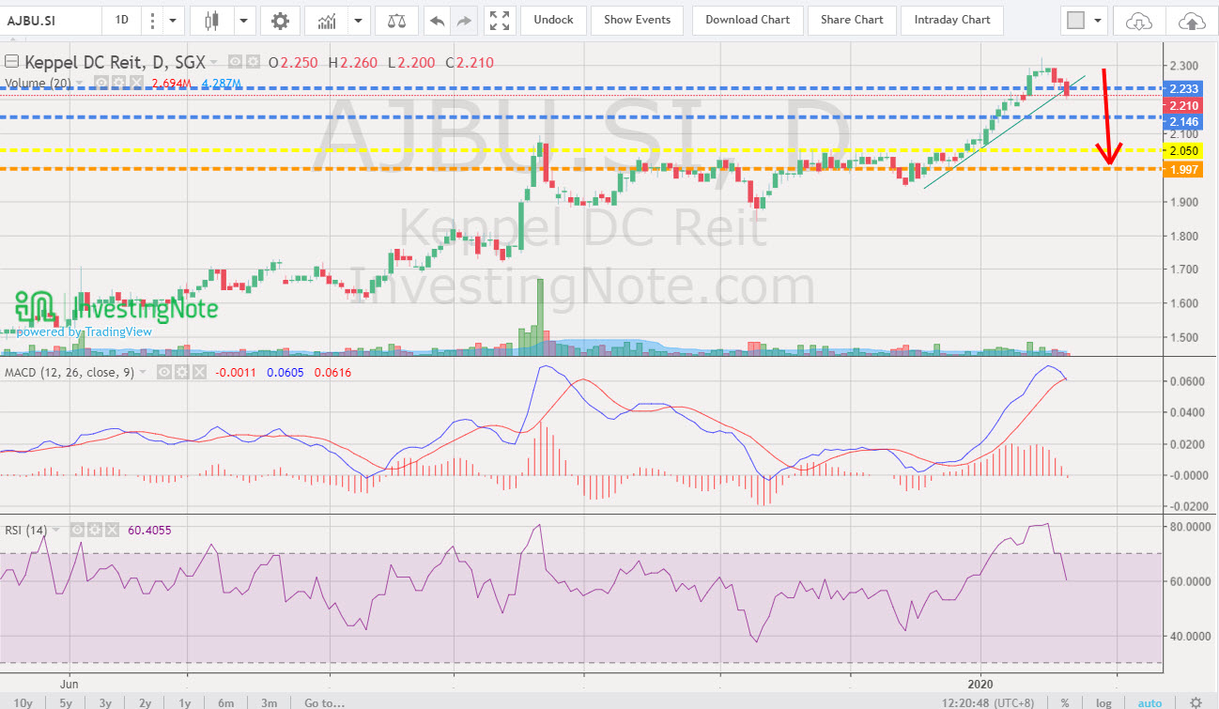
Task: Click the Insert Indicators icon
Action: (x=326, y=20)
